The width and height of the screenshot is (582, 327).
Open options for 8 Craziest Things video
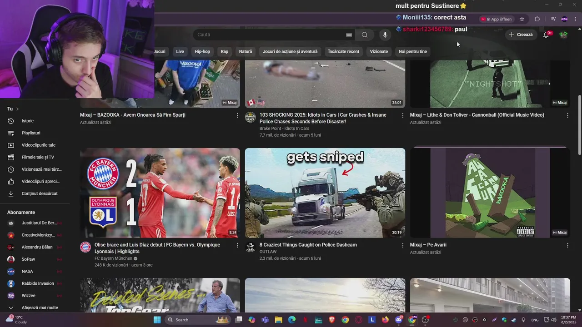402,245
